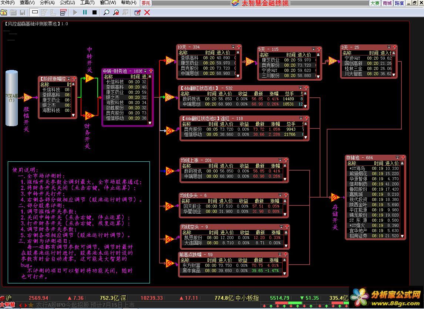Open dropdown triangle on 5天 pool header
Screen dimensions: 424x309
[313, 49]
